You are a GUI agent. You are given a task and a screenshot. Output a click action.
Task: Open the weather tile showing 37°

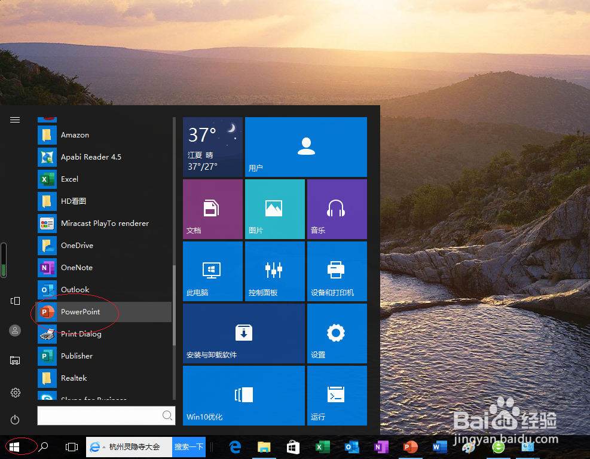pyautogui.click(x=213, y=147)
